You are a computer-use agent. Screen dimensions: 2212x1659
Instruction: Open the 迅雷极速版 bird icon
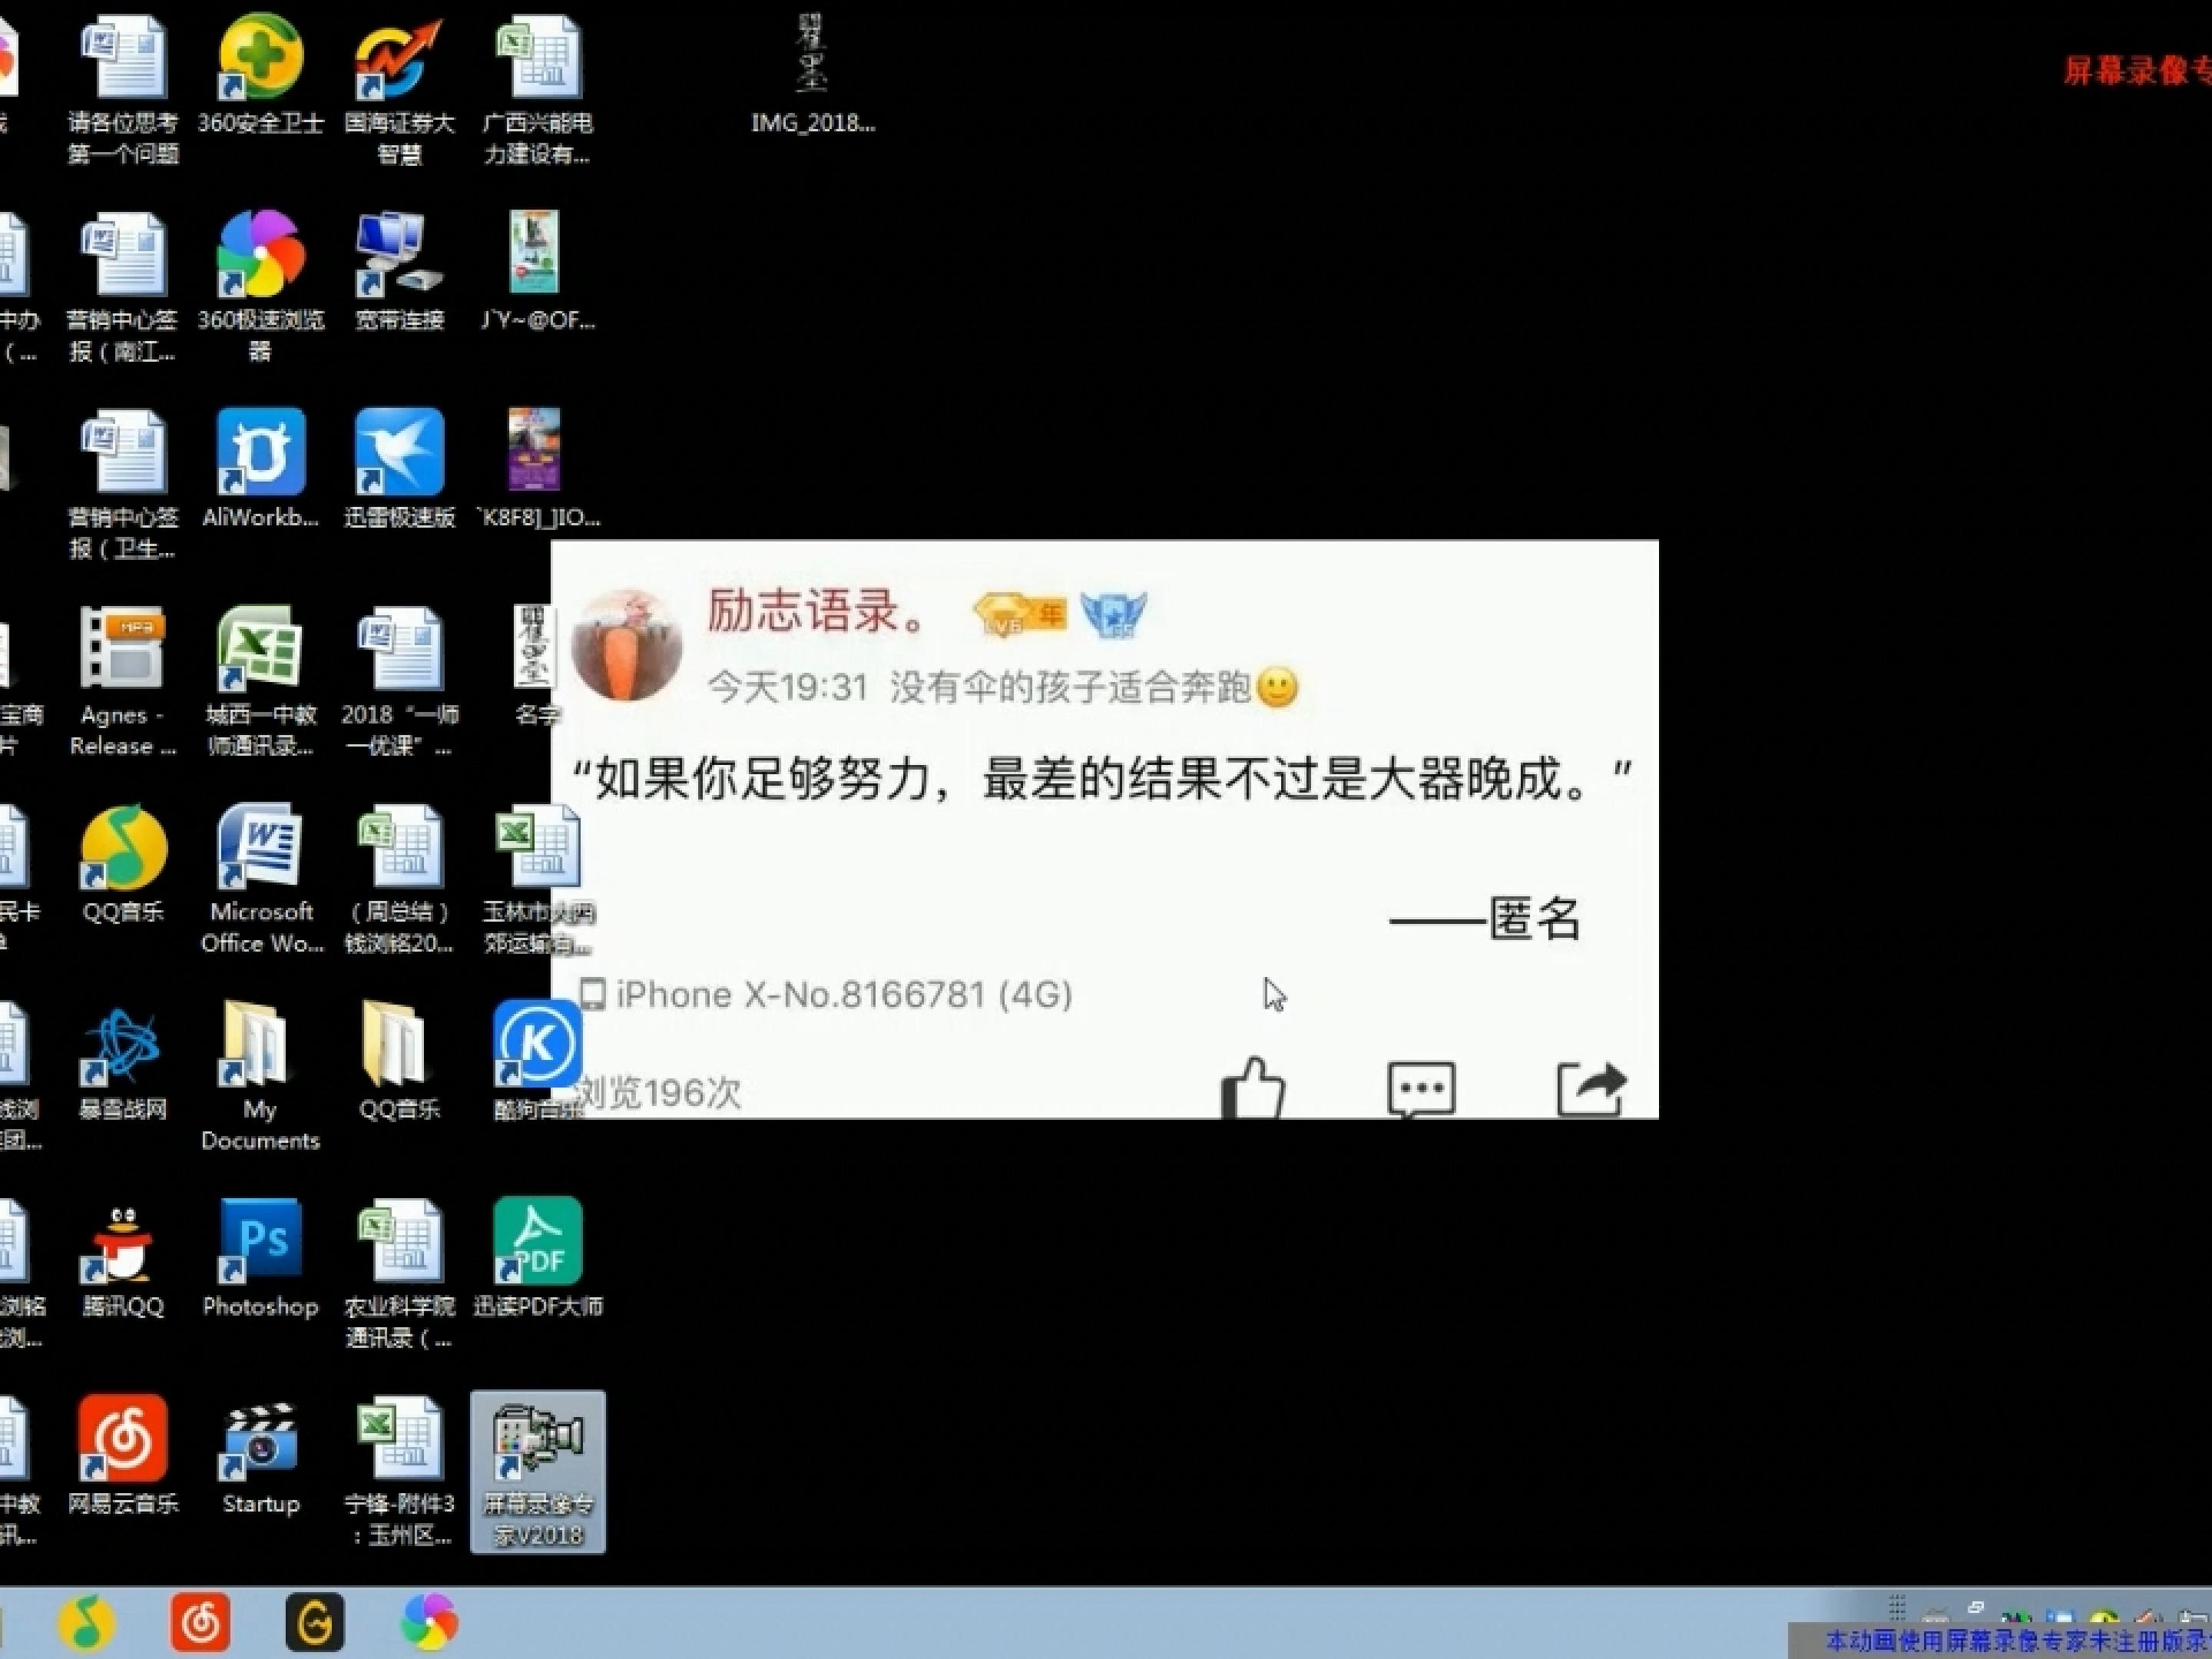399,468
